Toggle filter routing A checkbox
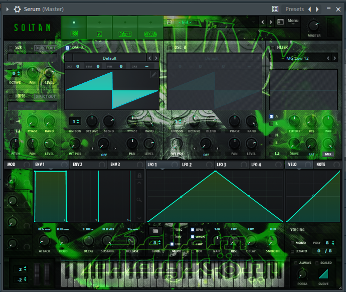Viewport: 346px width, 292px height. 271,116
